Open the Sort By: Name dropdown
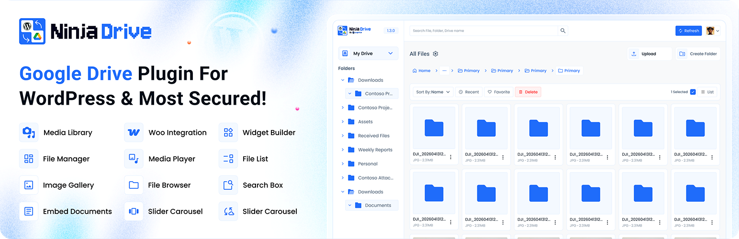 tap(433, 92)
